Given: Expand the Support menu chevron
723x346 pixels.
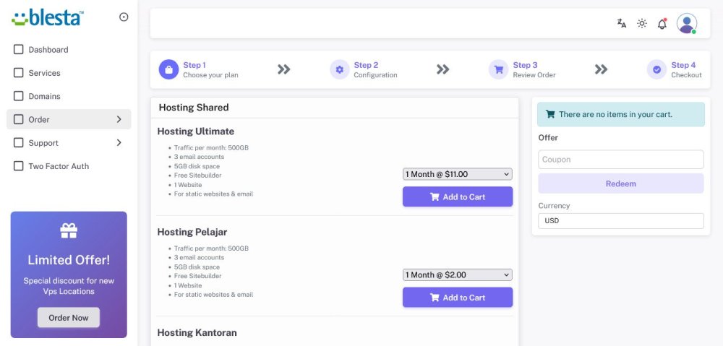Looking at the screenshot, I should [119, 143].
